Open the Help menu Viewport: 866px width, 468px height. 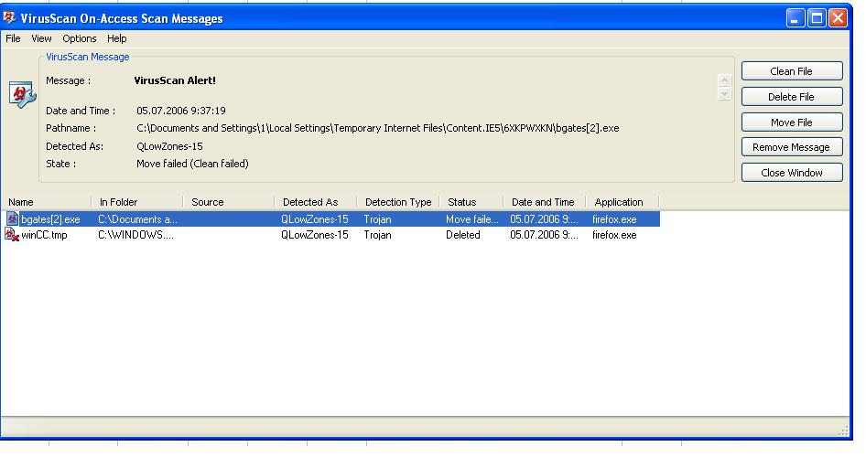[117, 38]
